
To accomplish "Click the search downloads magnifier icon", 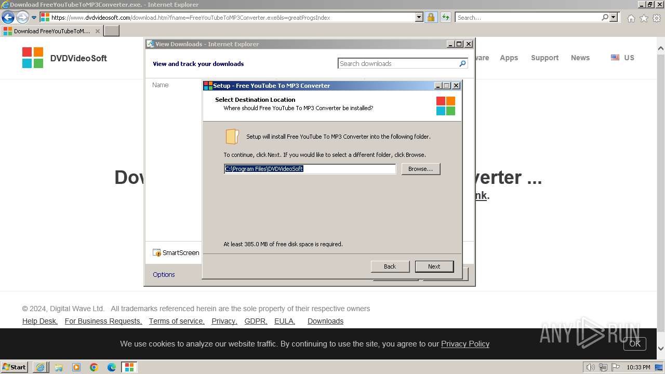I will [x=462, y=63].
